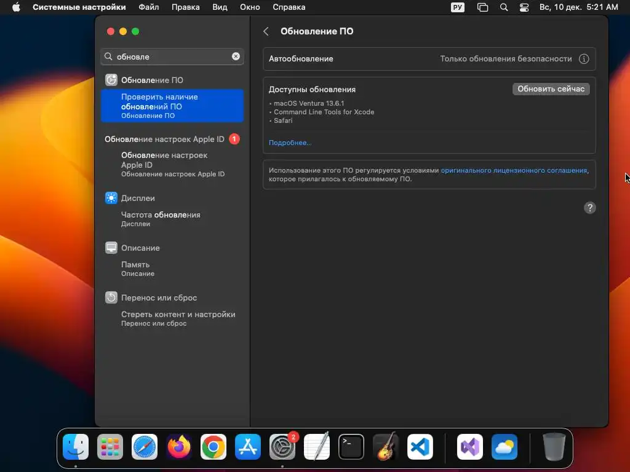630x472 pixels.
Task: Open the Apple menu
Action: [x=16, y=7]
